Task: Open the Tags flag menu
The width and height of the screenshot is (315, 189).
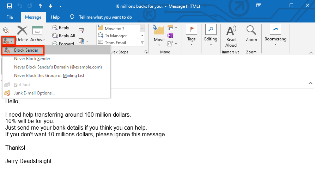Action: coord(191,35)
